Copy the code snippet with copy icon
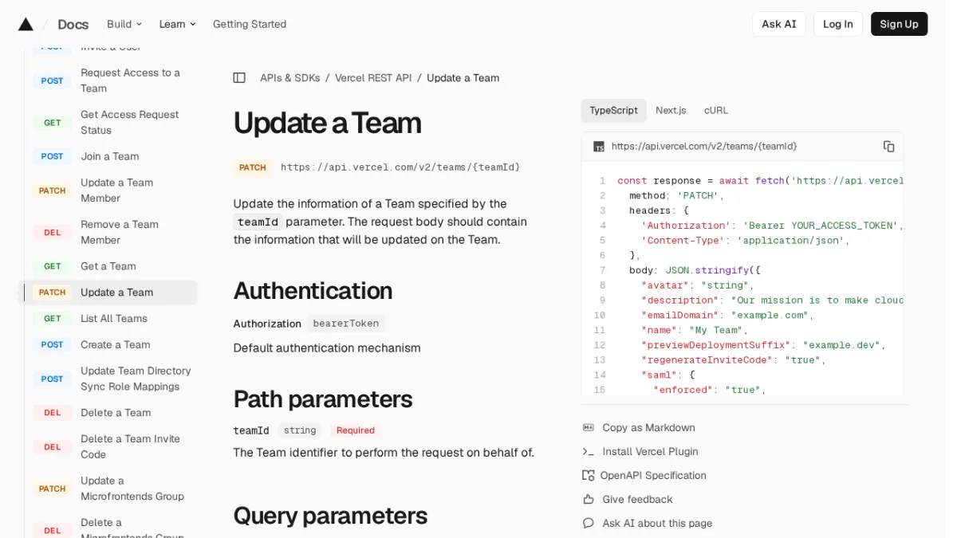The width and height of the screenshot is (957, 538). 888,147
